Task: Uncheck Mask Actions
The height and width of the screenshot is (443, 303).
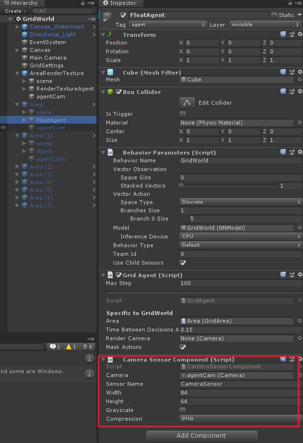Action: 183,347
